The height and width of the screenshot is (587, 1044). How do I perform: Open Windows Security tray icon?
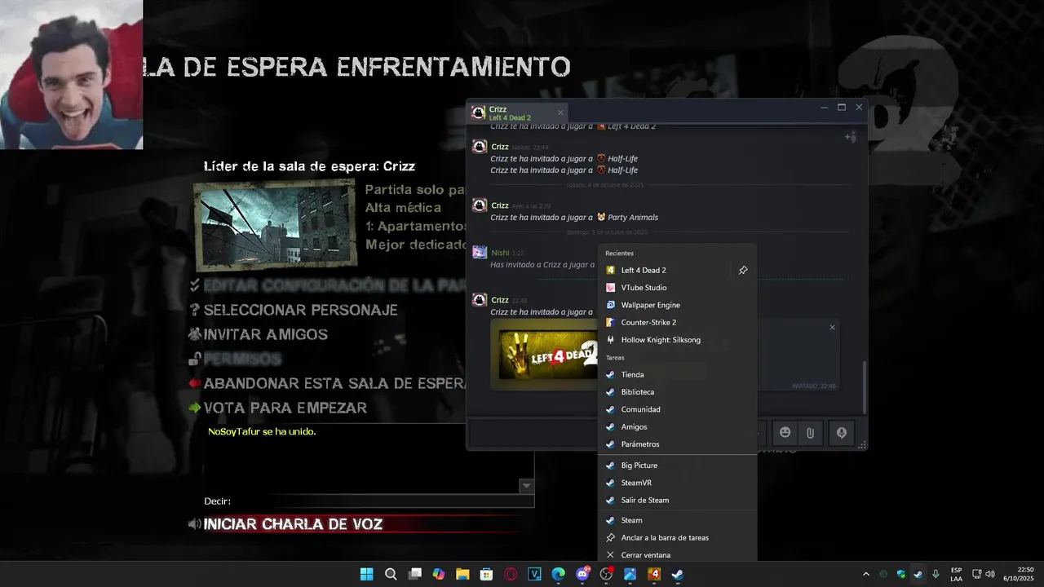900,574
